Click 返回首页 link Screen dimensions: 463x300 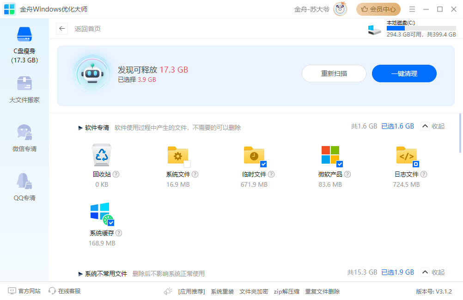click(88, 29)
